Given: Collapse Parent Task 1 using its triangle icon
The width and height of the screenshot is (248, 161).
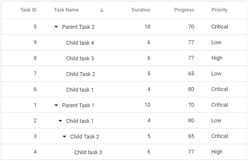Looking at the screenshot, I should coord(56,105).
